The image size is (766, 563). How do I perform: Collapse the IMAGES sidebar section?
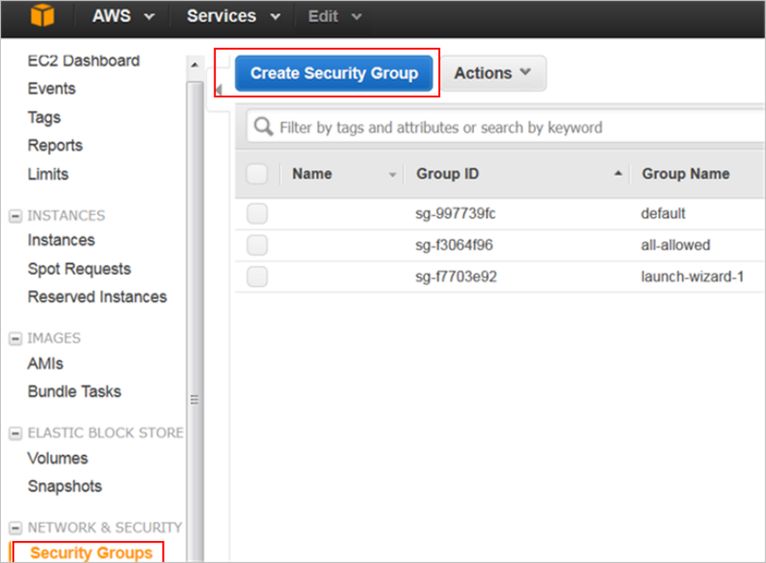[15, 338]
